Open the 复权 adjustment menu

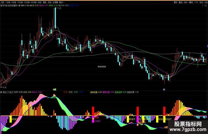coord(176,2)
